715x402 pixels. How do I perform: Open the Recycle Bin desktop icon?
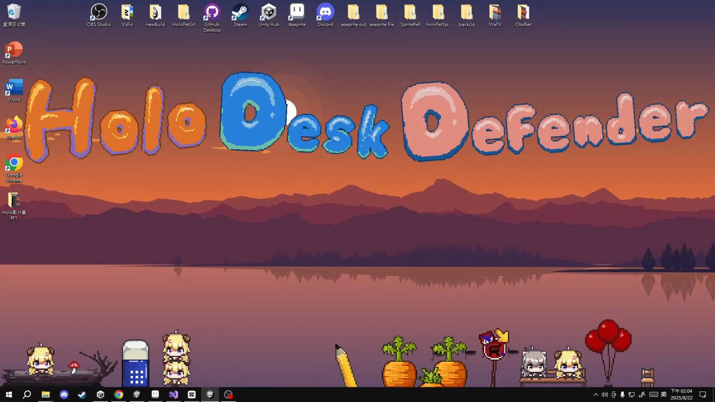(x=14, y=15)
